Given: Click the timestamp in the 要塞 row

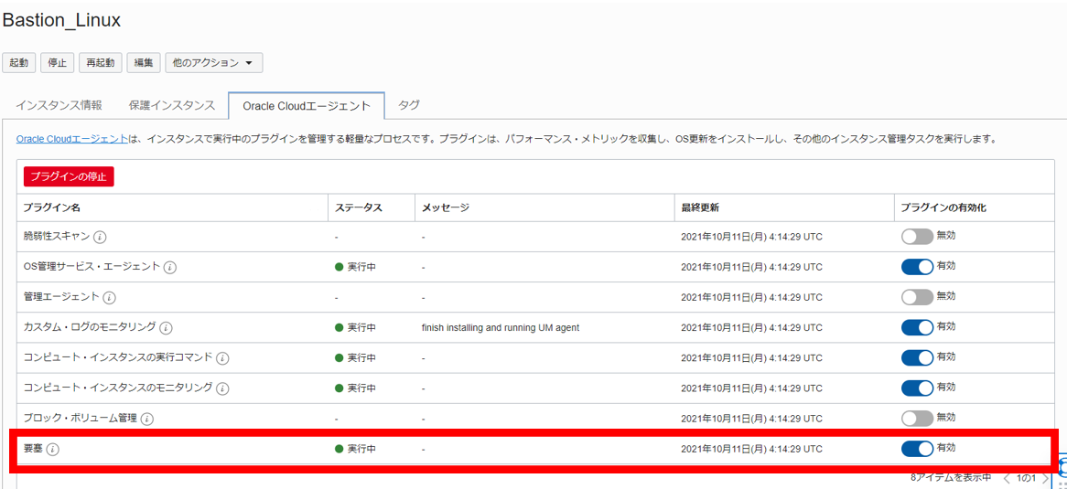Looking at the screenshot, I should 752,449.
